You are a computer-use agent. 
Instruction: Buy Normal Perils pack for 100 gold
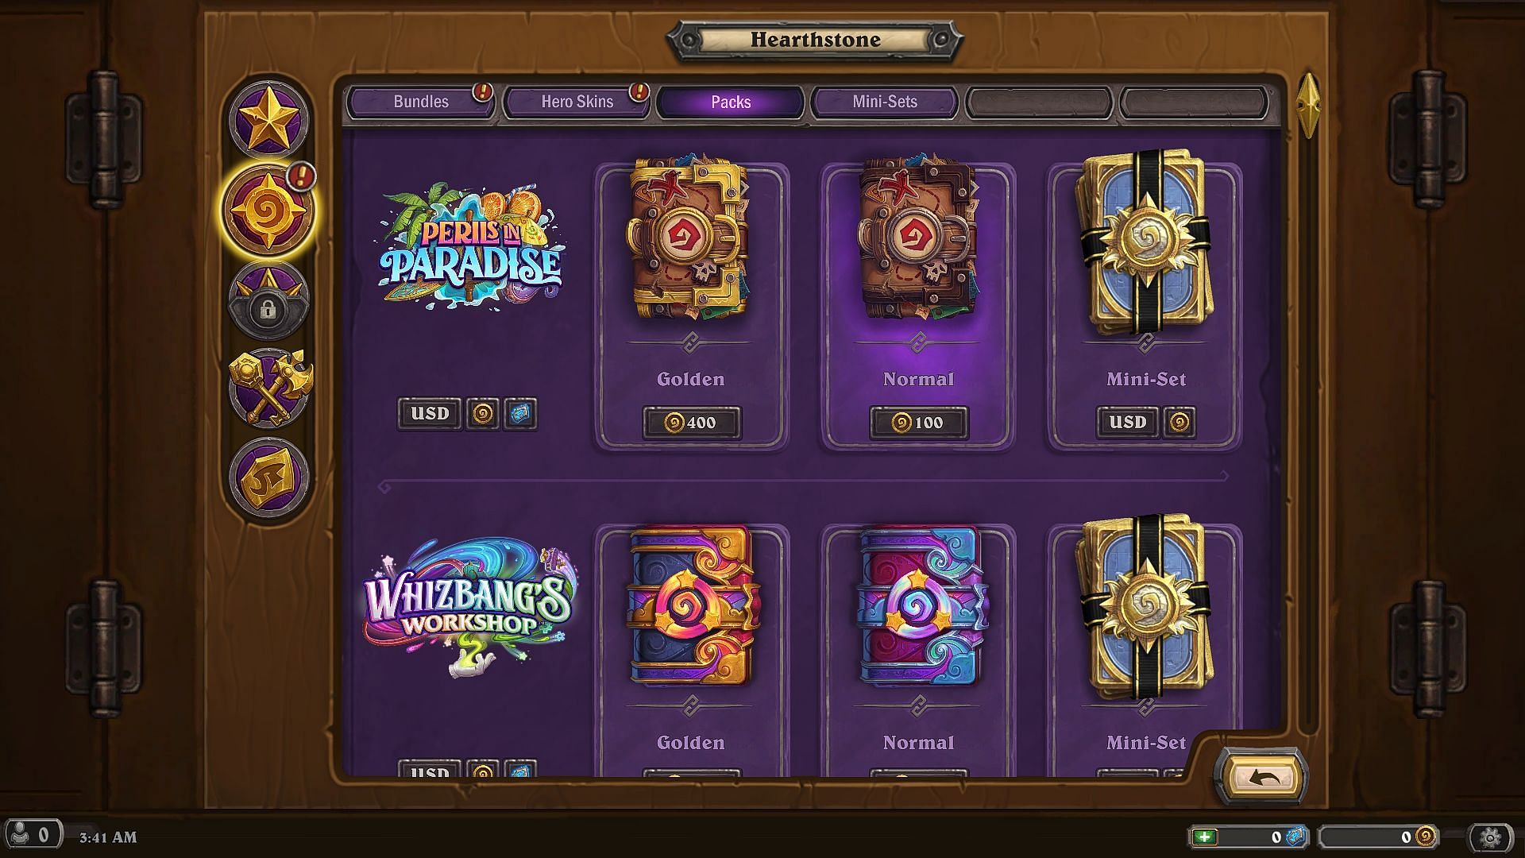[x=918, y=423]
